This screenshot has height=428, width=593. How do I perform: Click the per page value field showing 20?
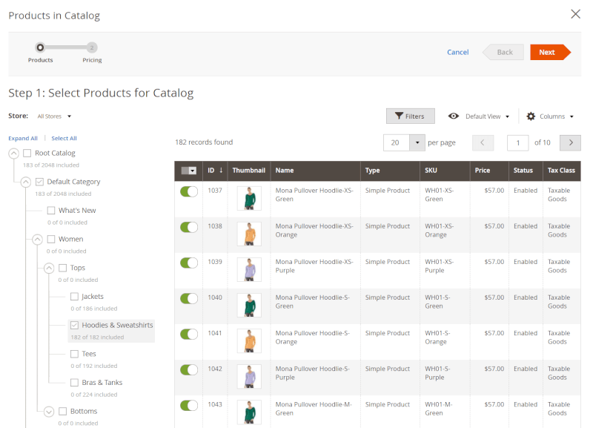click(x=397, y=142)
